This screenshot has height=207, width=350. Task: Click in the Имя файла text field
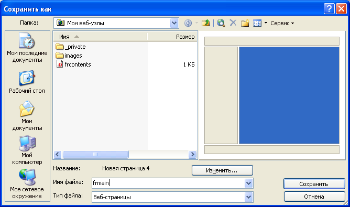click(168, 183)
